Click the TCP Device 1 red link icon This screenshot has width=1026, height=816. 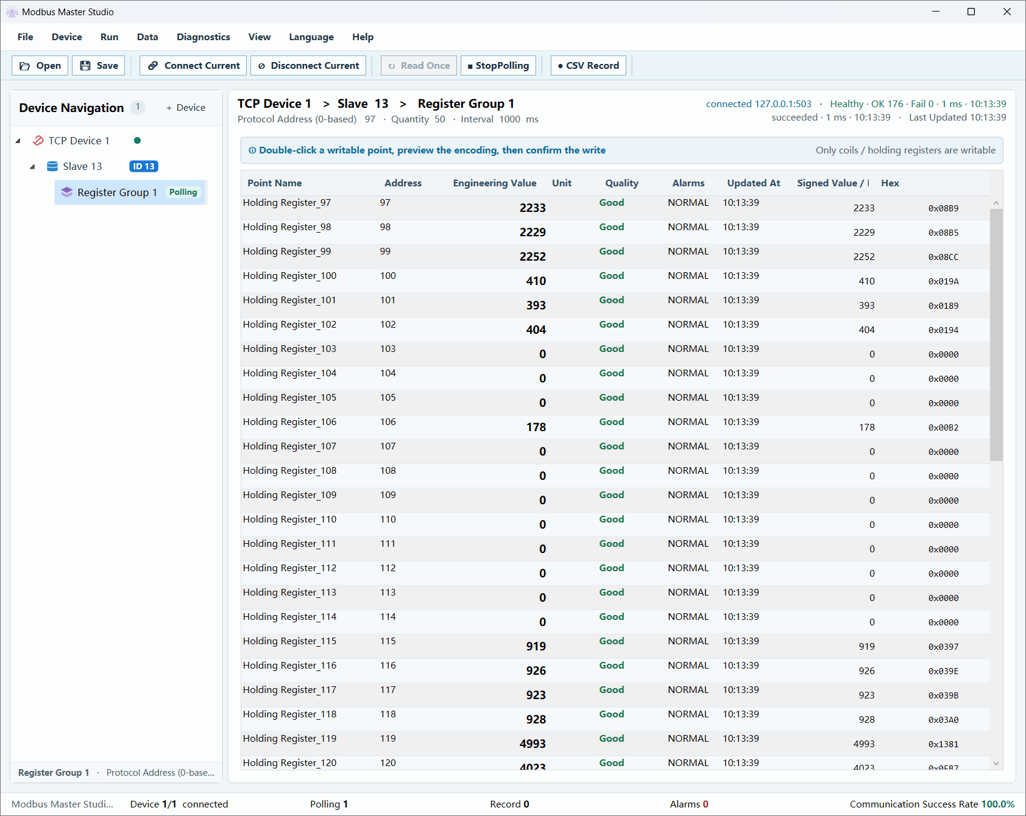38,141
